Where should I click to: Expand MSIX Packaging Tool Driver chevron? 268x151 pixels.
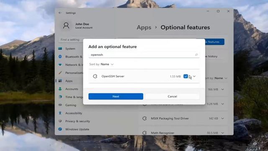[x=222, y=118]
